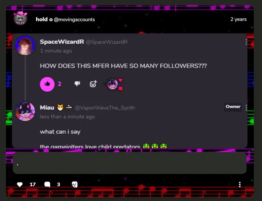This screenshot has width=262, height=201.
Task: Click the thumbs-down dislike icon
Action: point(77,84)
